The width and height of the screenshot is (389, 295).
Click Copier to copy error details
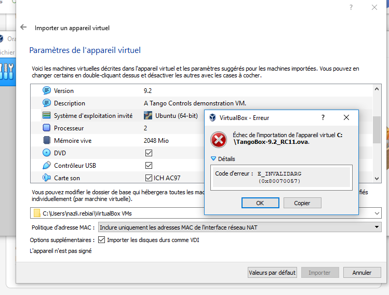click(302, 203)
